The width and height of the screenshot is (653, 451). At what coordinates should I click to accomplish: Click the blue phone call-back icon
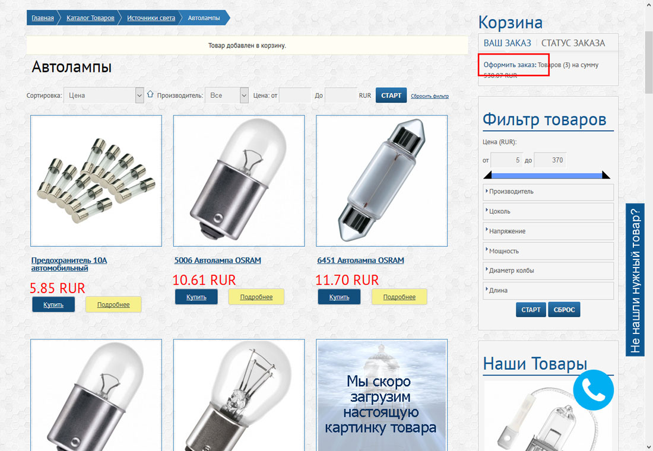coord(593,390)
